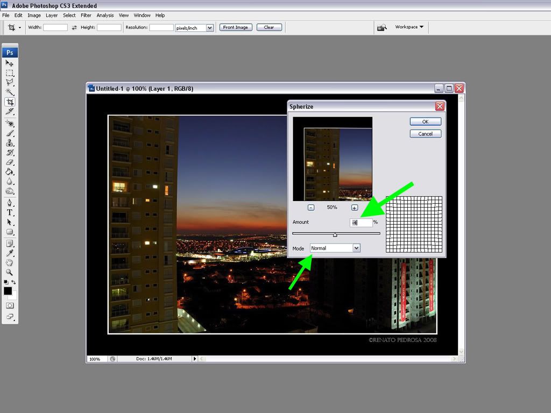The height and width of the screenshot is (413, 551).
Task: Open the Spherize Mode dropdown
Action: 356,248
